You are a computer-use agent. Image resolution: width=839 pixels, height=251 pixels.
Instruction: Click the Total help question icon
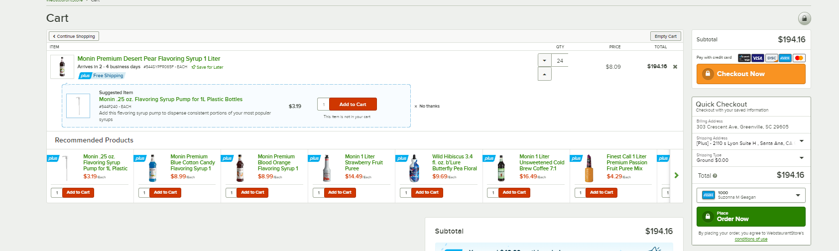(x=715, y=176)
